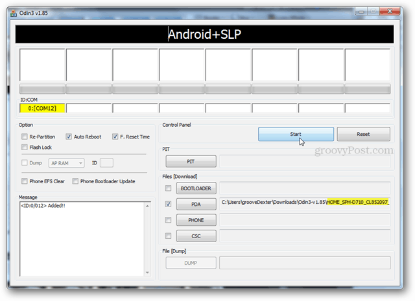Click the BOOTLOADER file path field
415x301 pixels.
(305, 188)
